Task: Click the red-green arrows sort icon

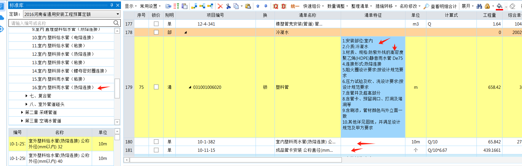Action: tap(176, 6)
